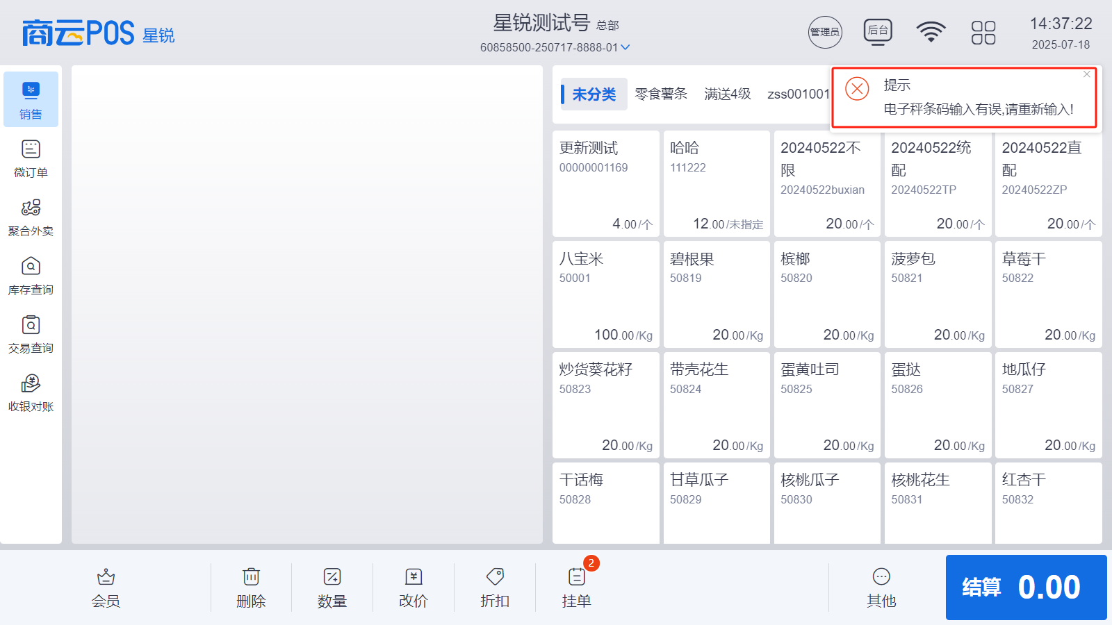Close the 提示 error notification
Viewport: 1112px width, 625px height.
click(1087, 74)
